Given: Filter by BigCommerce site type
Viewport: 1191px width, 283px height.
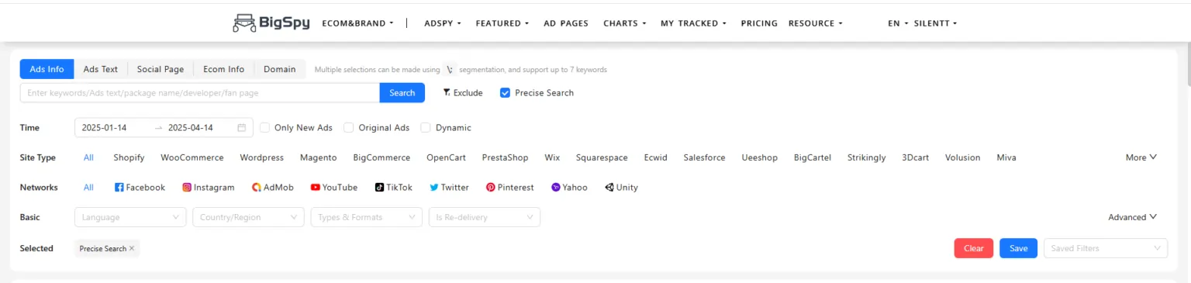Looking at the screenshot, I should pyautogui.click(x=381, y=157).
